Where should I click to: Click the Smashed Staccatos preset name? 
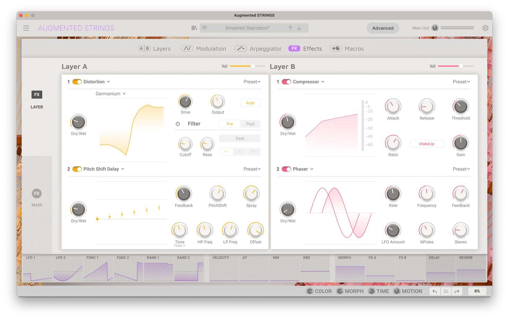tap(247, 28)
